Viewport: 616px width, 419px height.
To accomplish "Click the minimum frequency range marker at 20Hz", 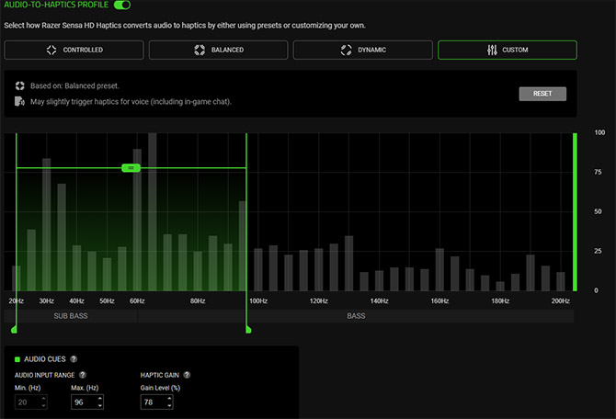I will coord(14,329).
